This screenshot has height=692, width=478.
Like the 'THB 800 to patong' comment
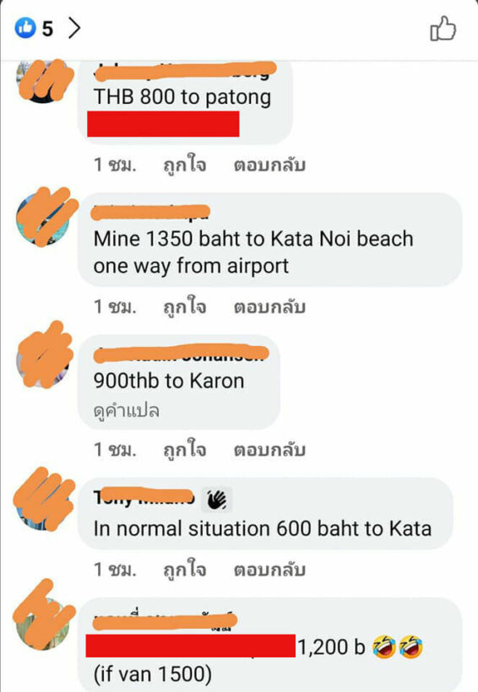click(x=185, y=165)
